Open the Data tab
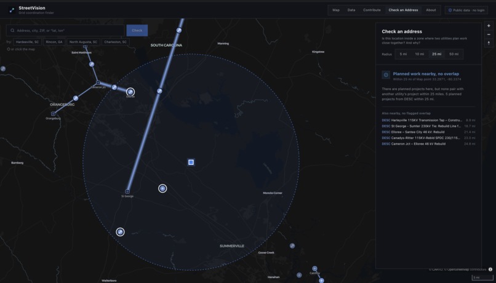The width and height of the screenshot is (496, 283). pos(351,10)
